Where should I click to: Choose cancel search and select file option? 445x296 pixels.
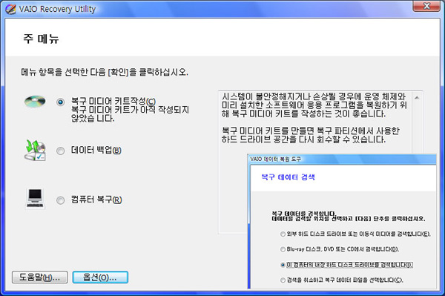coord(283,280)
